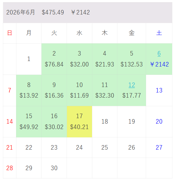
Task: Select date 26
Action: [132, 148]
